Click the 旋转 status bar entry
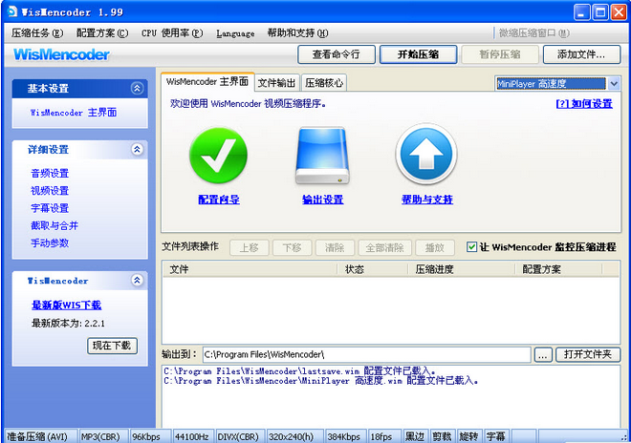631x443 pixels. [x=469, y=436]
